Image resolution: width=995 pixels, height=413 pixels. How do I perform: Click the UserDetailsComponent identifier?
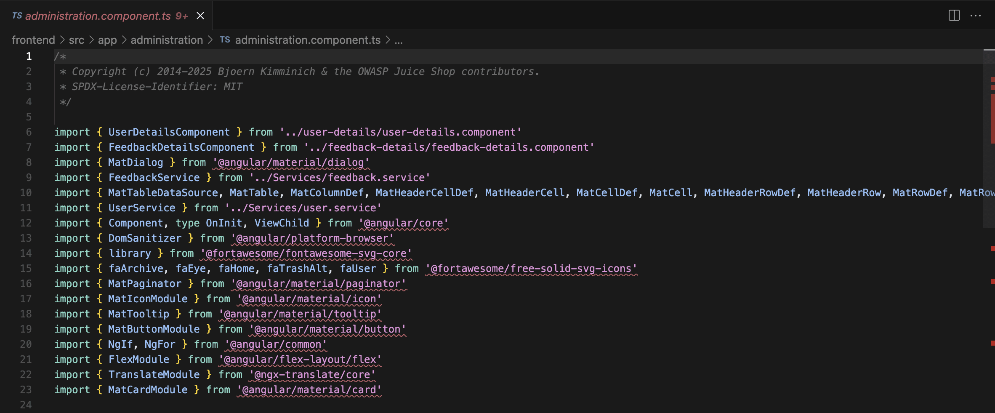[169, 132]
